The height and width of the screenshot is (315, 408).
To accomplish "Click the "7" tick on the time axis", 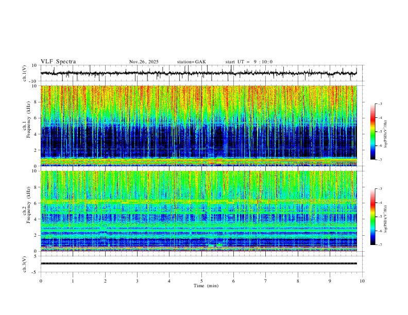I will click(x=266, y=281).
